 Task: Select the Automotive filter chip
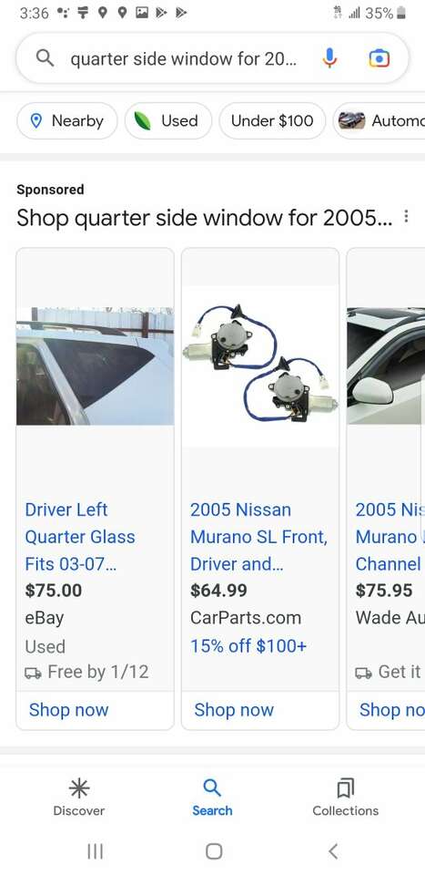click(379, 120)
